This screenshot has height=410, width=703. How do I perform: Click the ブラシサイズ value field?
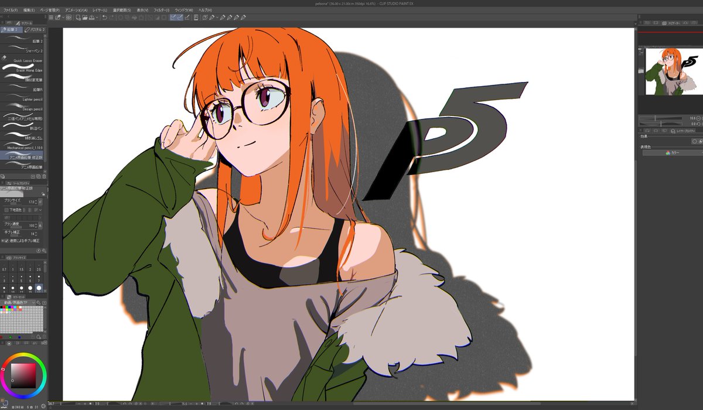30,201
